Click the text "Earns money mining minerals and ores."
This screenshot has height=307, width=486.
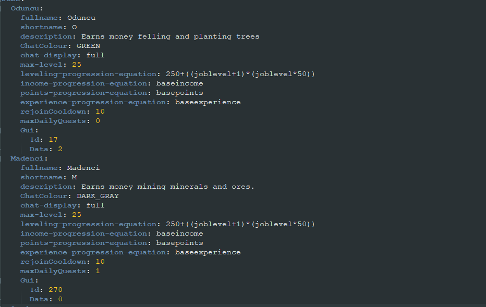(x=168, y=187)
